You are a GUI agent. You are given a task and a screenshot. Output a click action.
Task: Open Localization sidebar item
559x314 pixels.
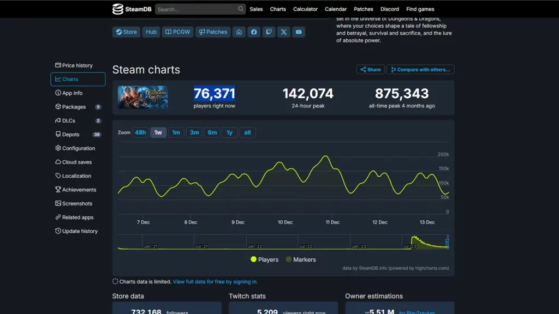point(78,176)
